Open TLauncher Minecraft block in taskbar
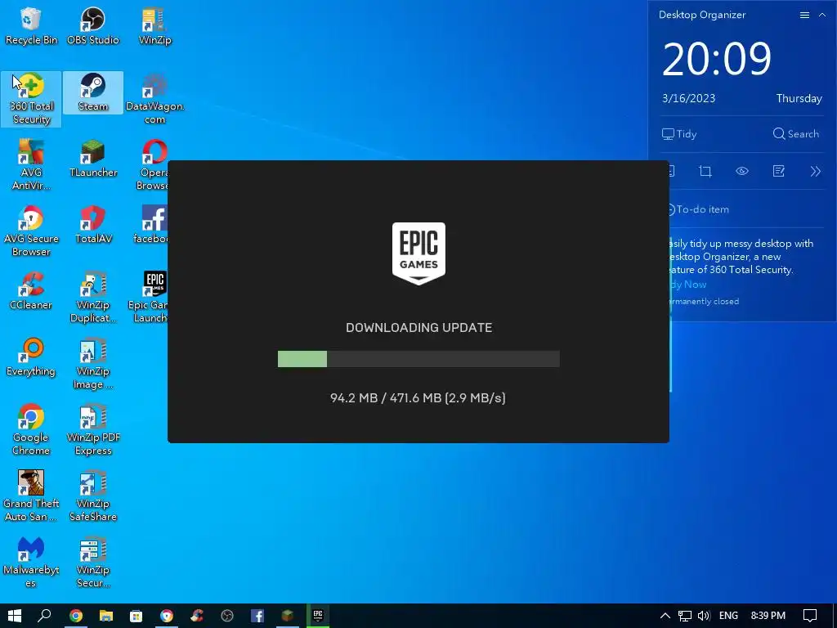 288,616
